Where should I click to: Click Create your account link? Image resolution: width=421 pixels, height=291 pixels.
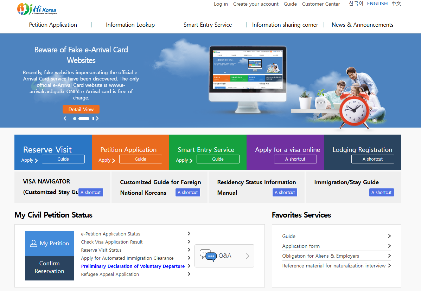point(256,4)
